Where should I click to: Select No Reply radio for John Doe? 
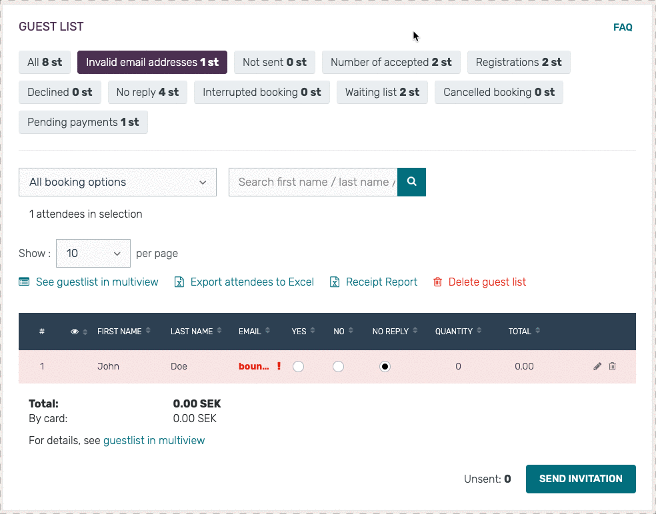tap(385, 366)
